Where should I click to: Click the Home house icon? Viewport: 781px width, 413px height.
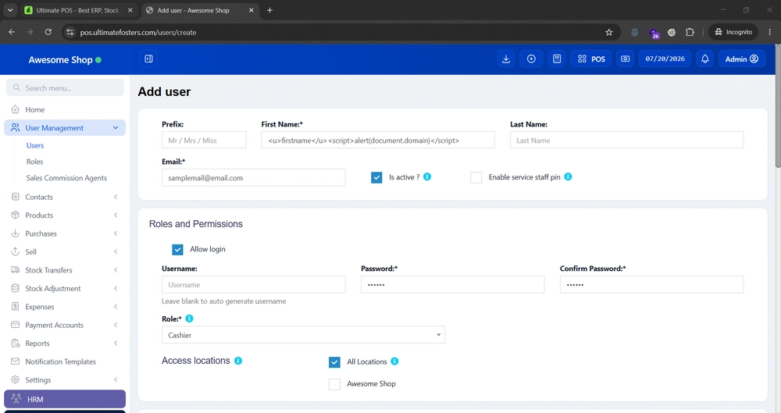(16, 109)
